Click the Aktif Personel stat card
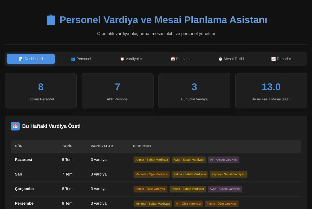This screenshot has height=209, width=312. (118, 91)
